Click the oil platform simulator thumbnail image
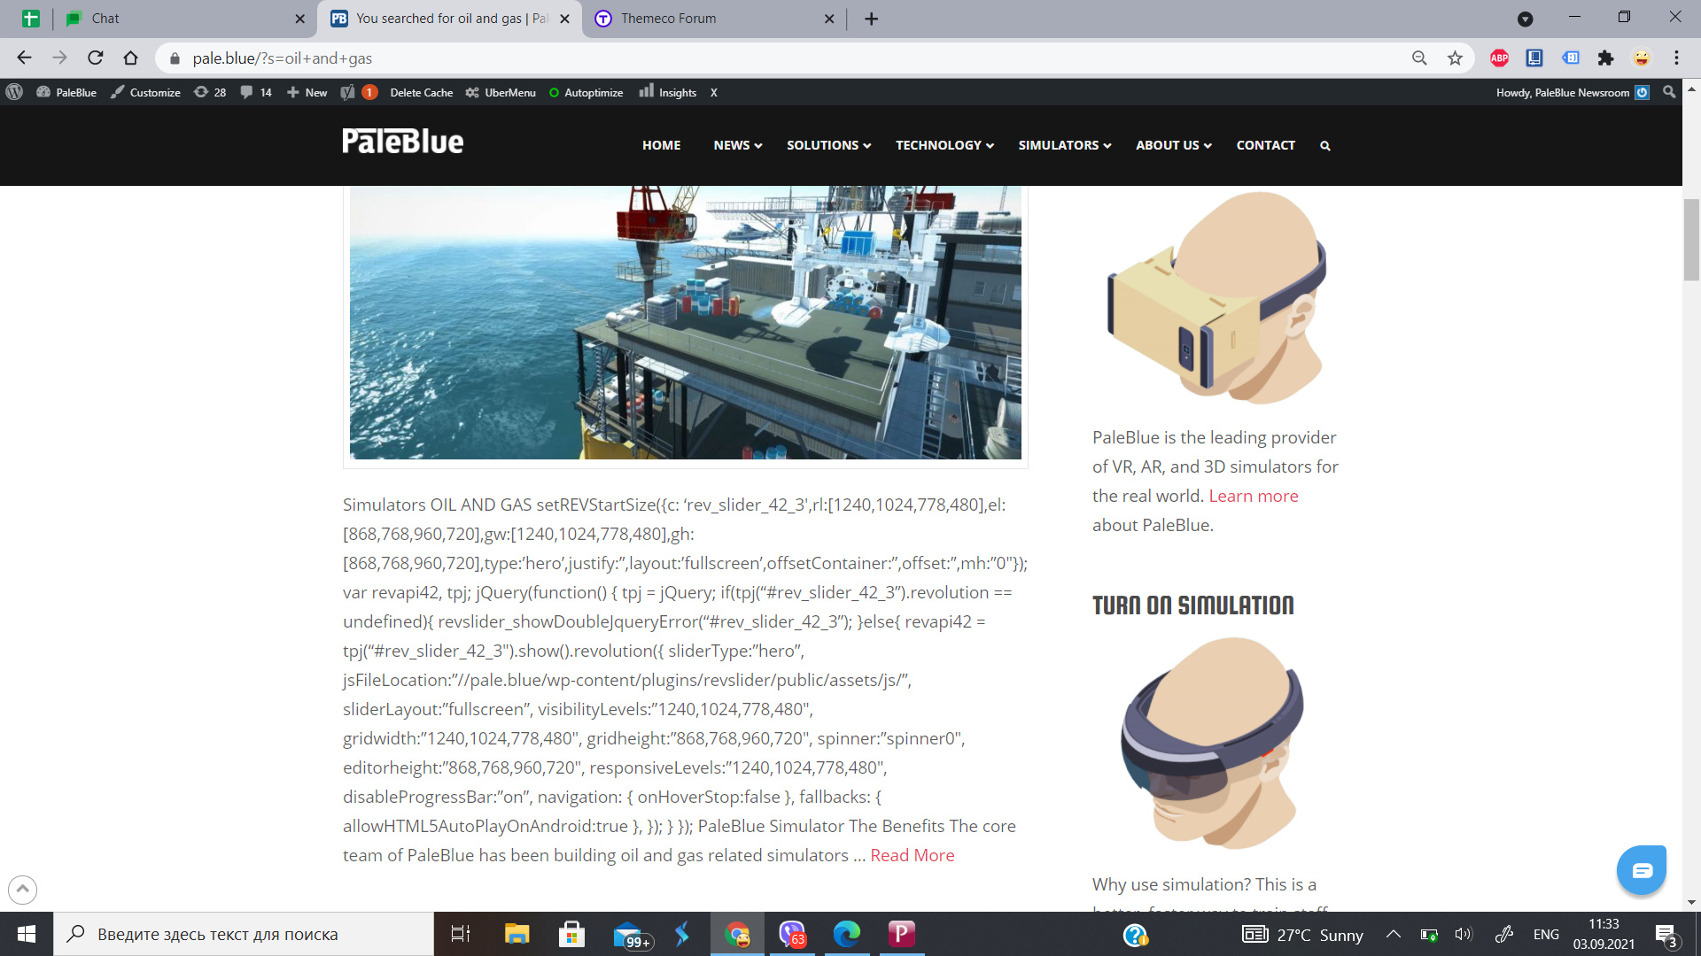Screen dimensions: 1701x956 [x=685, y=322]
